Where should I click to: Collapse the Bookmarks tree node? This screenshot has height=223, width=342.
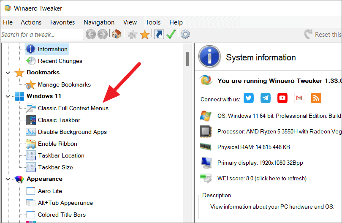8,73
